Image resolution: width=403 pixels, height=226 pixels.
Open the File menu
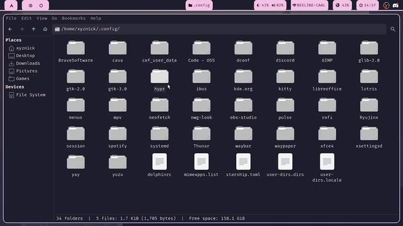coord(11,18)
